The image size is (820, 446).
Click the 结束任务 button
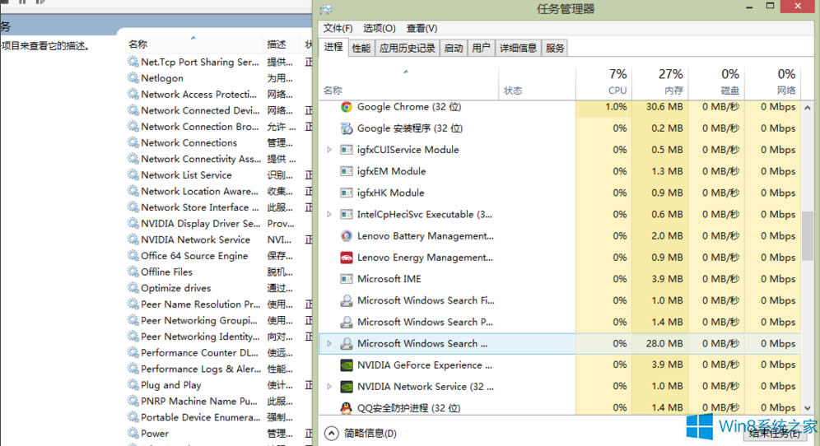772,433
